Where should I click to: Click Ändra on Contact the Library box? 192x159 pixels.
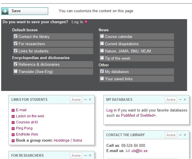pyautogui.click(x=171, y=135)
